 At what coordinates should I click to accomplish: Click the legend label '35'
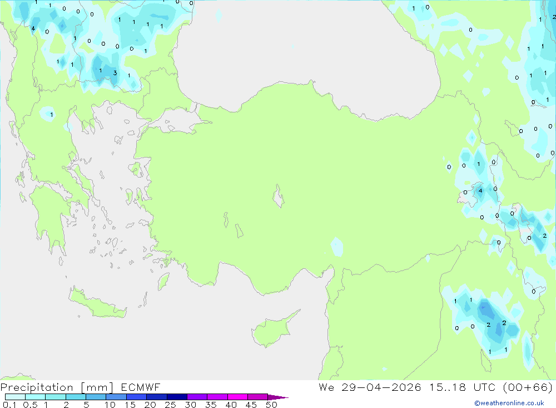pyautogui.click(x=211, y=405)
